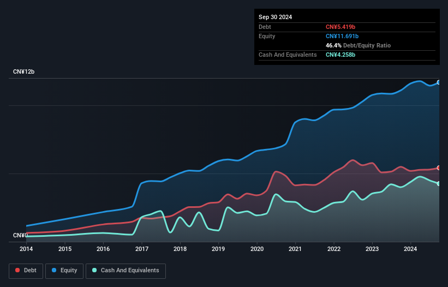Viewport: 448px width, 287px height.
Task: Click Cash And Equivalents tooltip label
Action: point(288,55)
